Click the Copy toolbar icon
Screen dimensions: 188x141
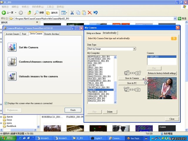[x=78, y=13]
